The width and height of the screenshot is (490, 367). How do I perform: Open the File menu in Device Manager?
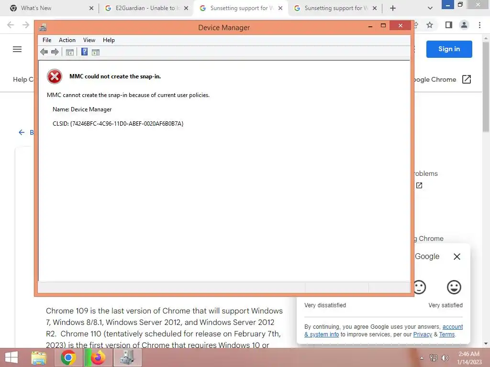point(47,40)
